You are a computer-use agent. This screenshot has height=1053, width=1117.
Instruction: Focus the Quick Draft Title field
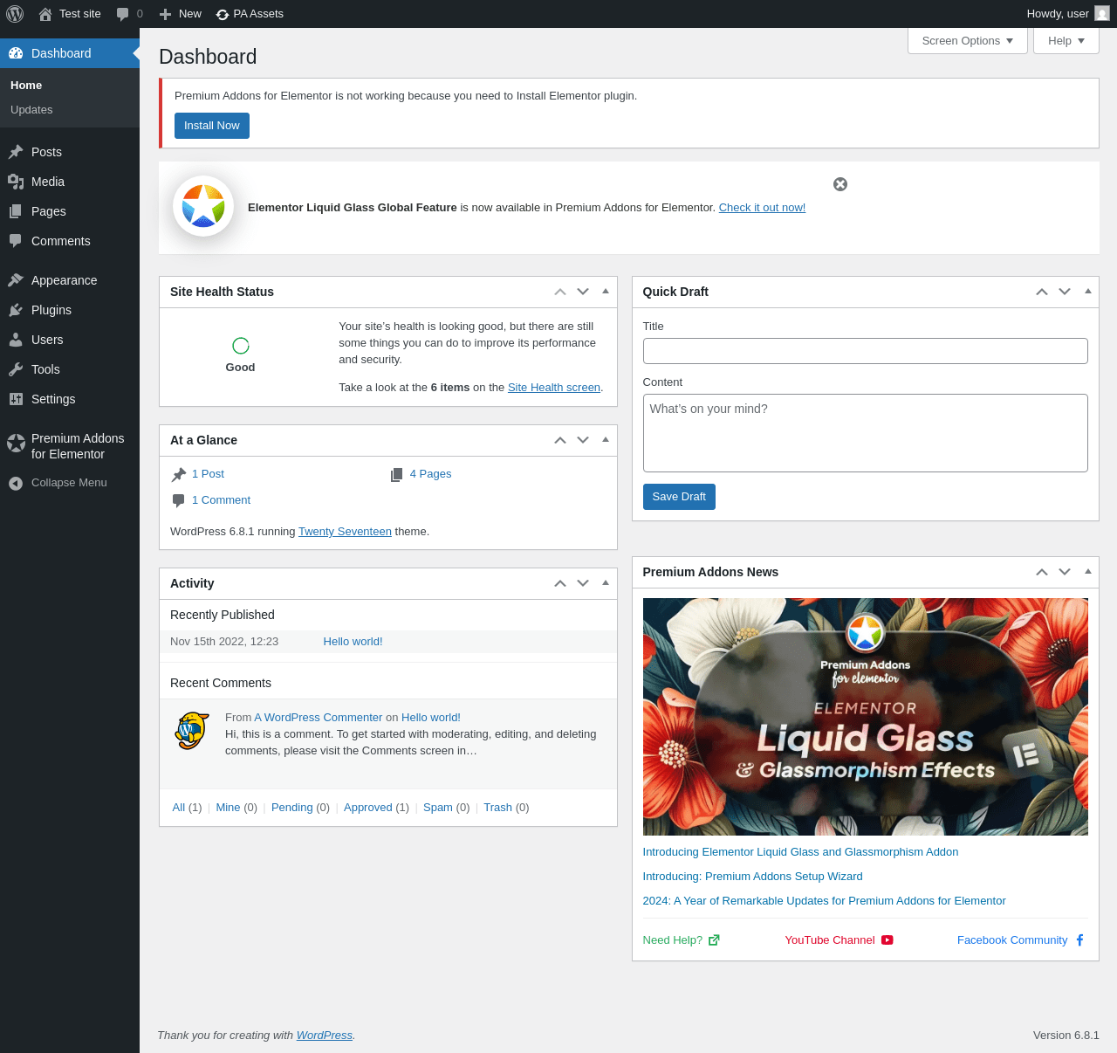(x=866, y=351)
